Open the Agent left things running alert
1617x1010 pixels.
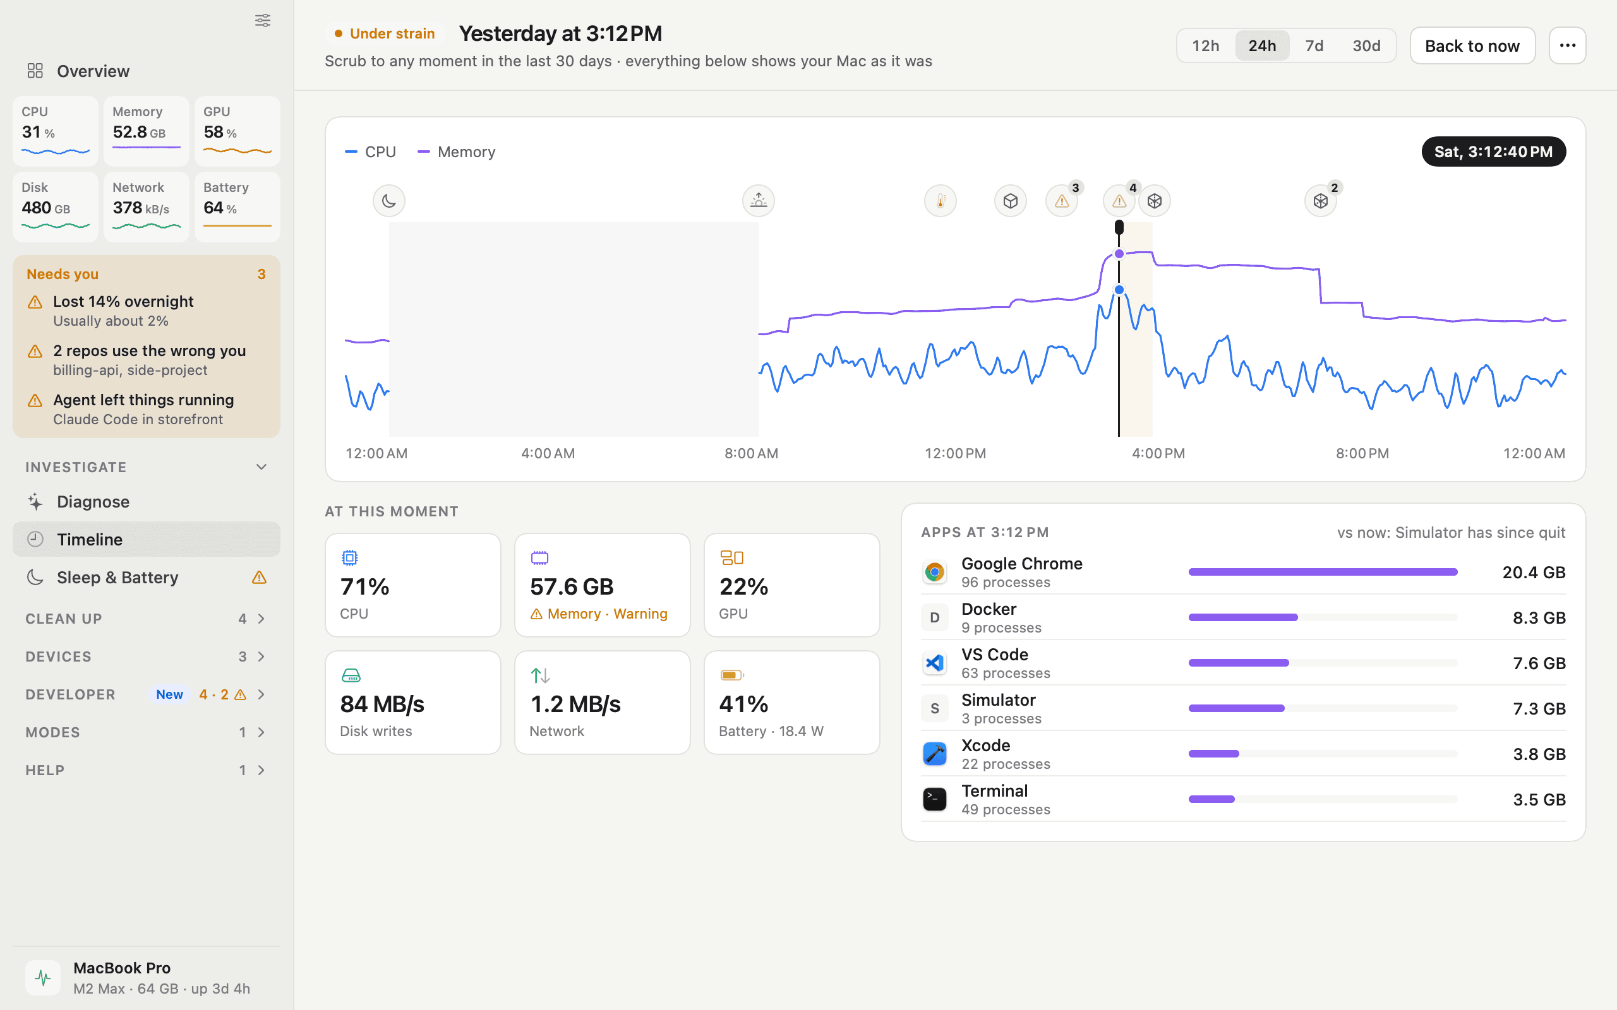[x=147, y=409]
